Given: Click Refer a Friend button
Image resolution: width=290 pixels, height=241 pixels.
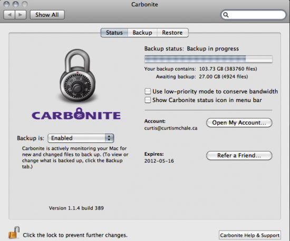Looking at the screenshot, I should tap(239, 156).
